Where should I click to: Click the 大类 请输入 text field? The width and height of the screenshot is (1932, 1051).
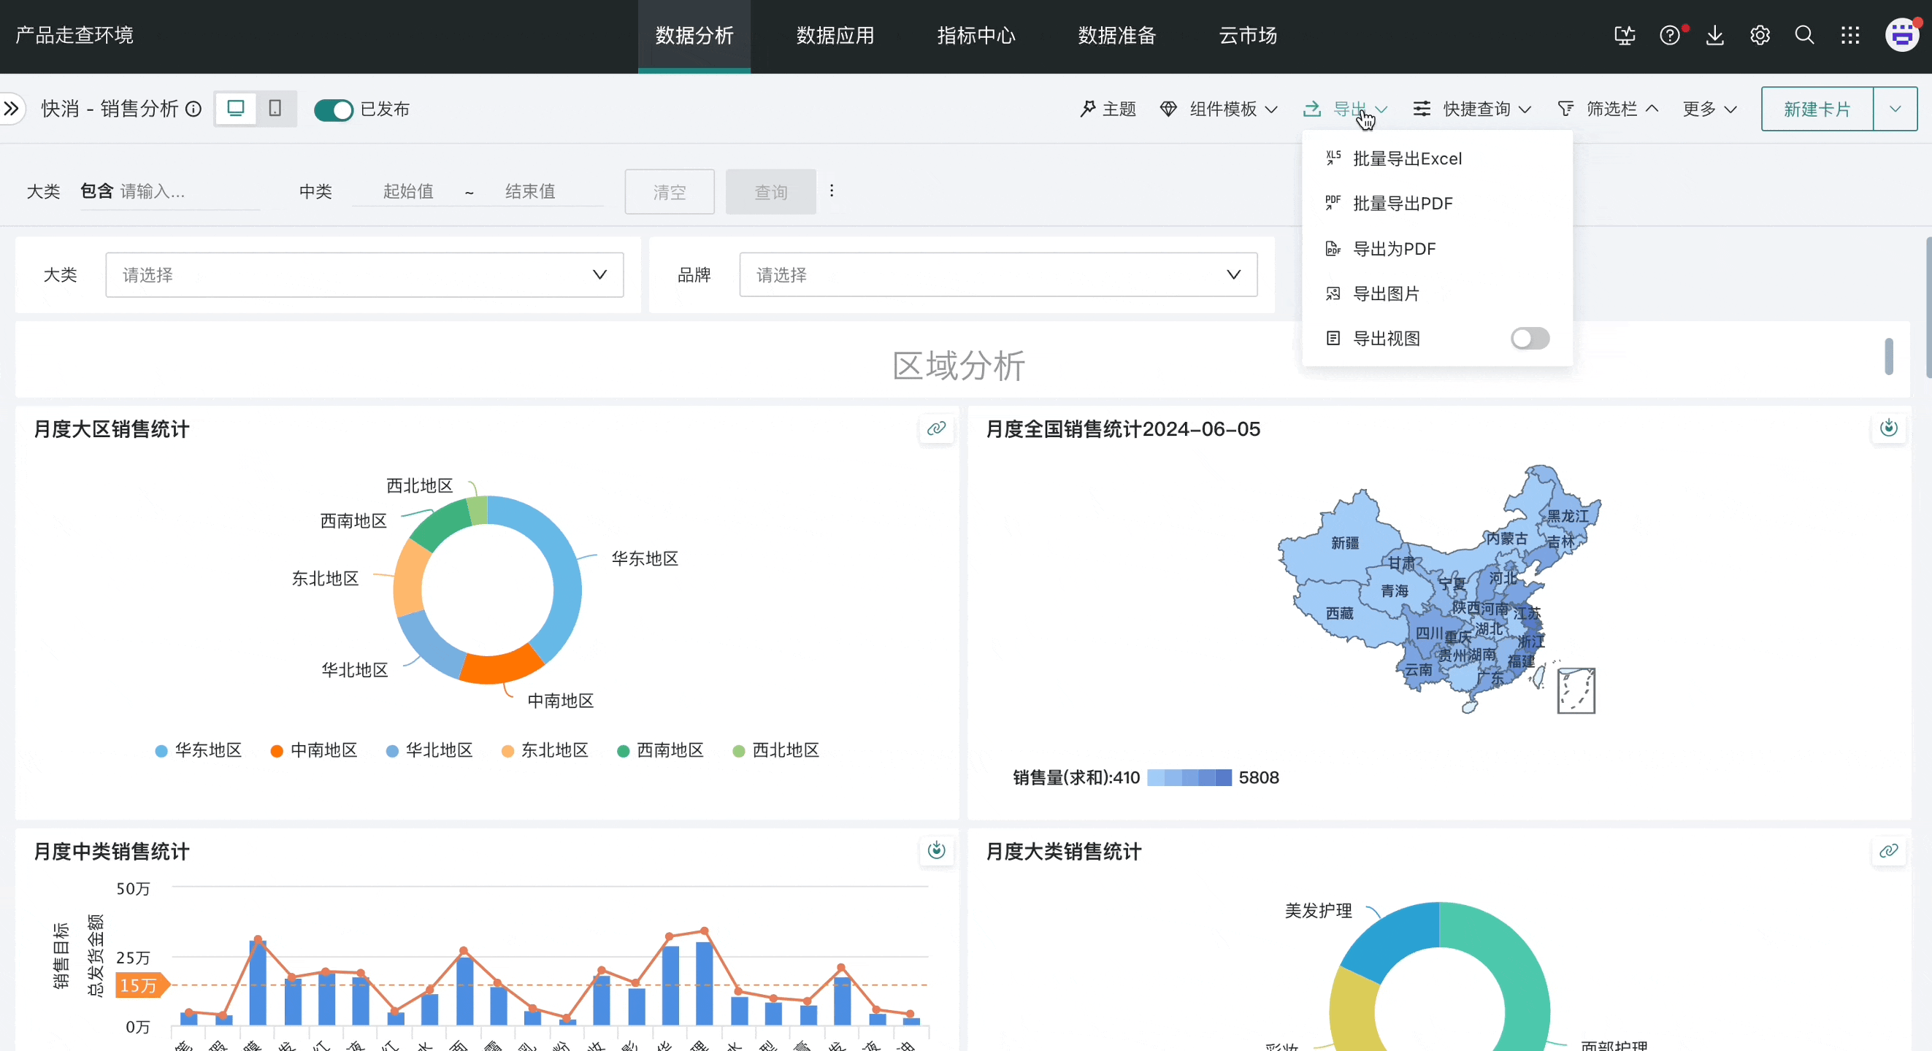click(190, 192)
